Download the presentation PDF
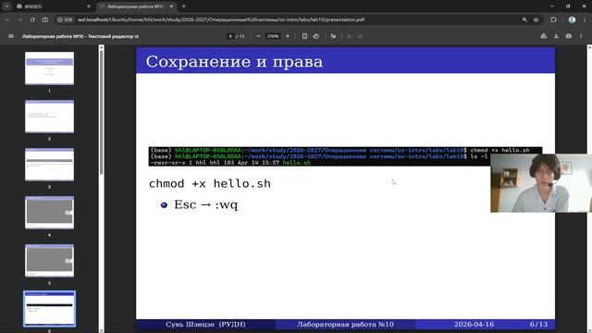 (x=556, y=36)
